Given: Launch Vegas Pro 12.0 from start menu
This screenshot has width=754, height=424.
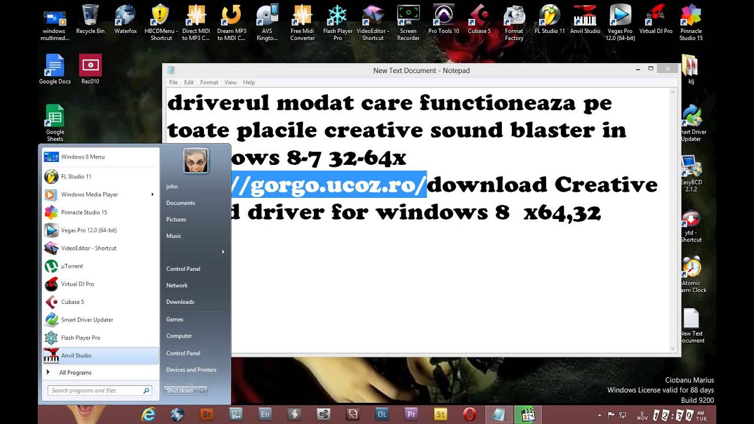Looking at the screenshot, I should (100, 230).
